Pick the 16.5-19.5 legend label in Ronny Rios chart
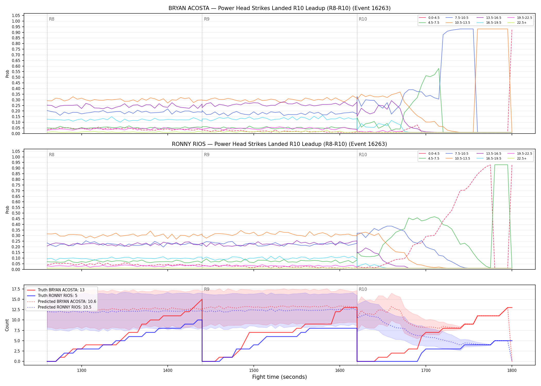This screenshot has height=386, width=541. (x=494, y=159)
